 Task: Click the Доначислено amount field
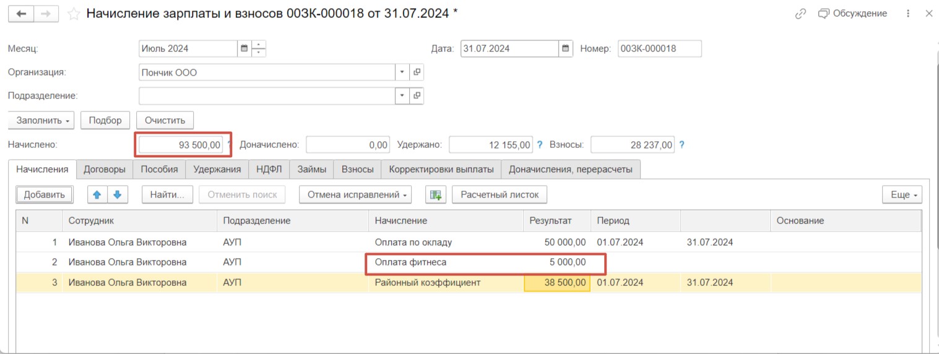(348, 145)
